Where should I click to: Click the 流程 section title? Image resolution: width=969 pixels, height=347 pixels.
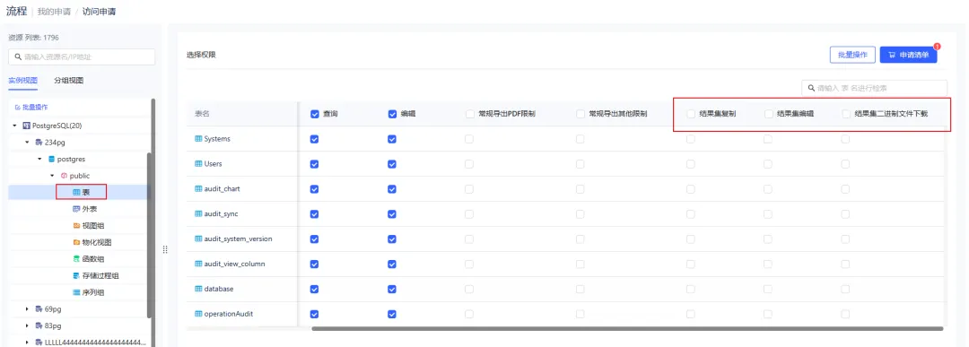[x=17, y=12]
